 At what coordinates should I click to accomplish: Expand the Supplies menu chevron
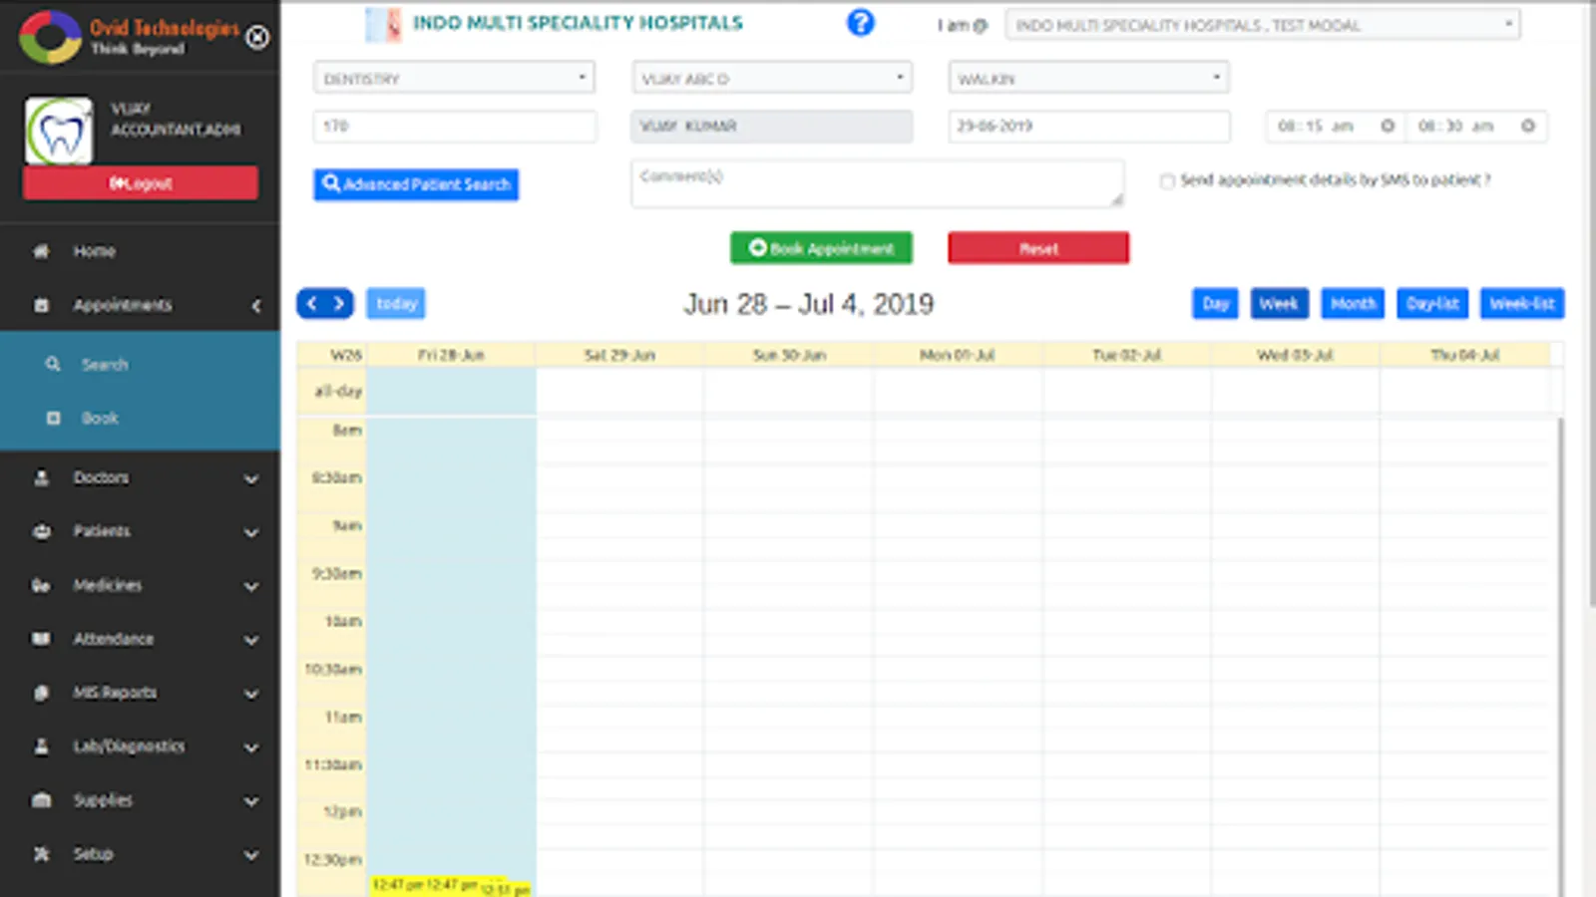[251, 802]
